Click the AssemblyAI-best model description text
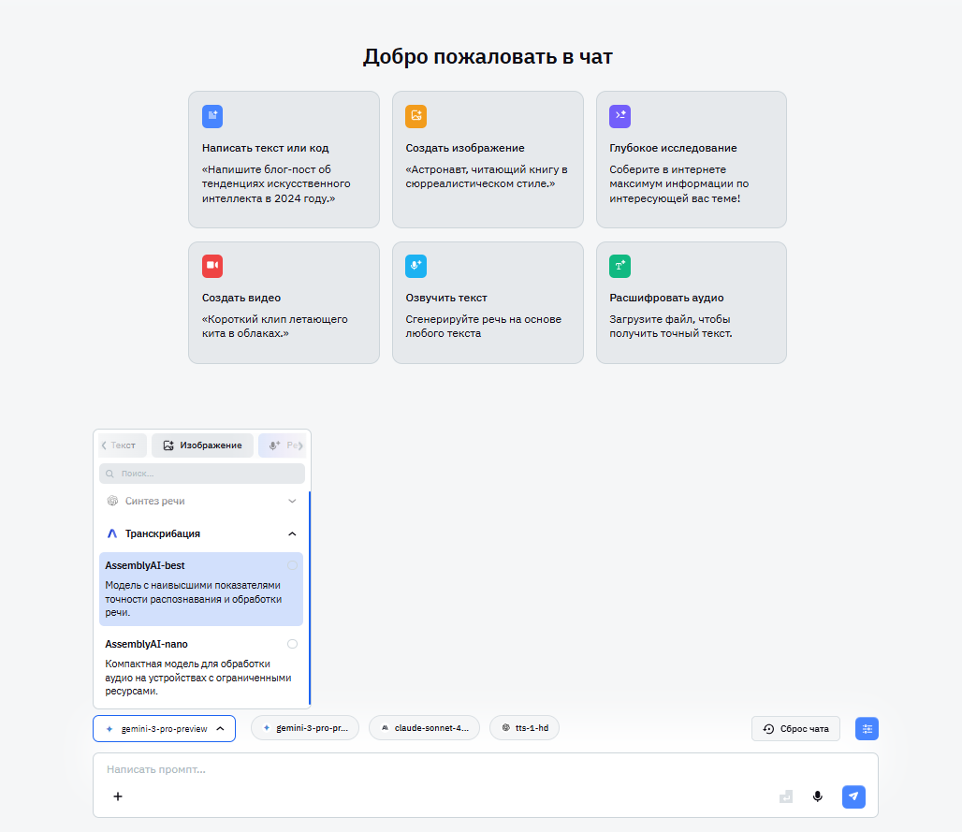This screenshot has height=832, width=962. tap(194, 599)
